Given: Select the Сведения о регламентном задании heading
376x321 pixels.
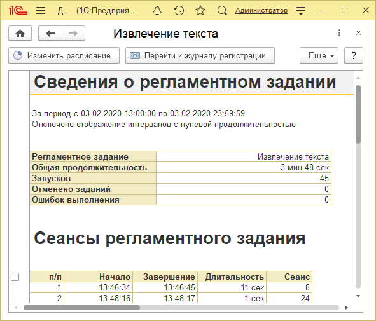Looking at the screenshot, I should (185, 82).
